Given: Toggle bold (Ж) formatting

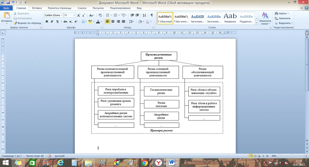Looking at the screenshot, I should tap(47, 22).
